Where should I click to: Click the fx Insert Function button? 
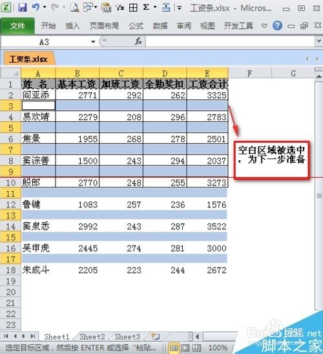point(138,41)
